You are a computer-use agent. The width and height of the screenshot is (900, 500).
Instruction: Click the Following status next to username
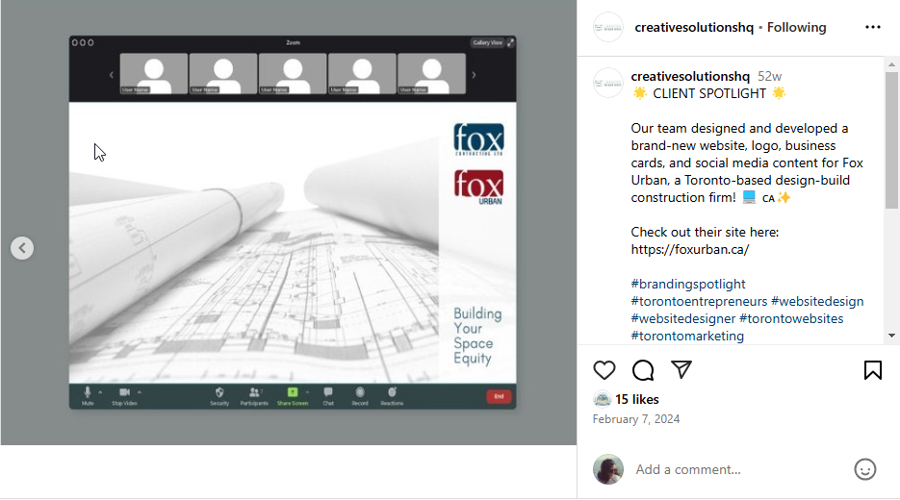pyautogui.click(x=797, y=28)
